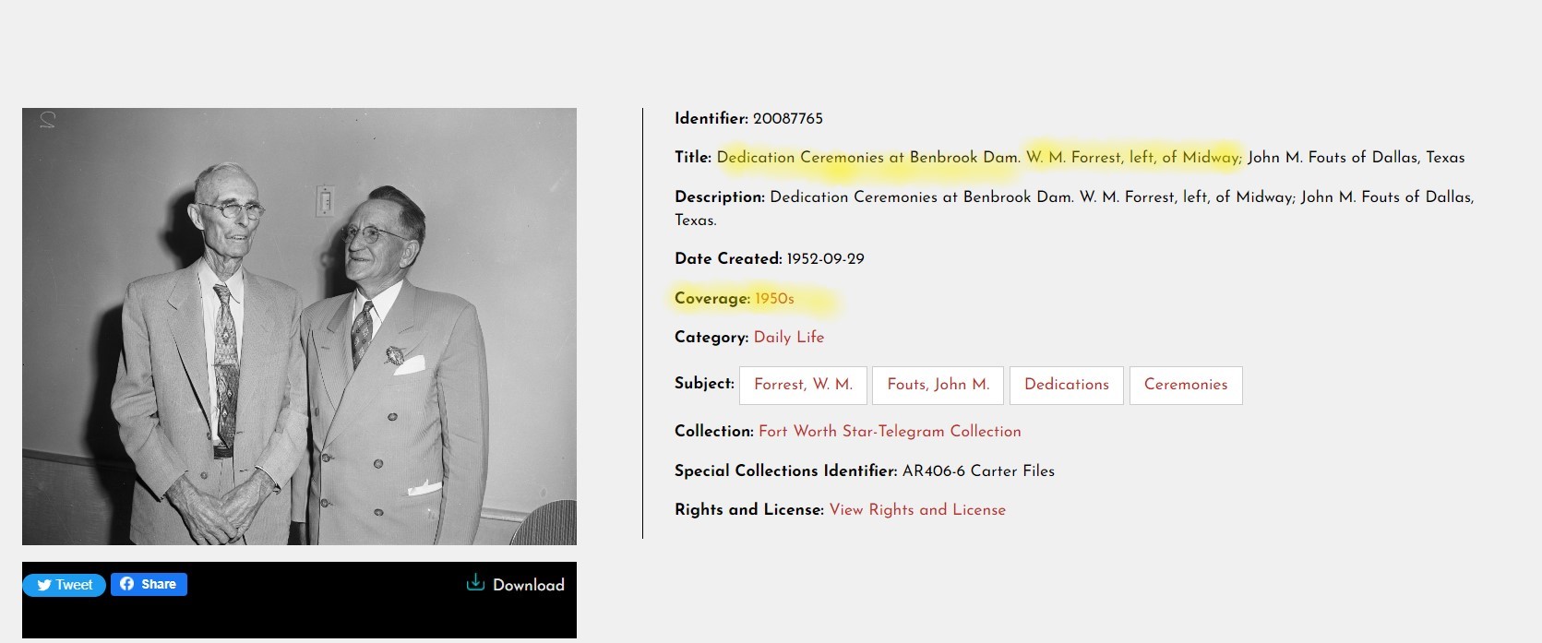Screen dimensions: 1542x643
Task: Open the Daily Life category link
Action: 789,337
